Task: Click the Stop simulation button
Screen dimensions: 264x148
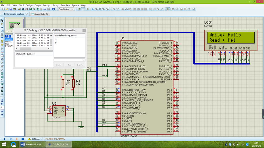Action: click(23, 139)
